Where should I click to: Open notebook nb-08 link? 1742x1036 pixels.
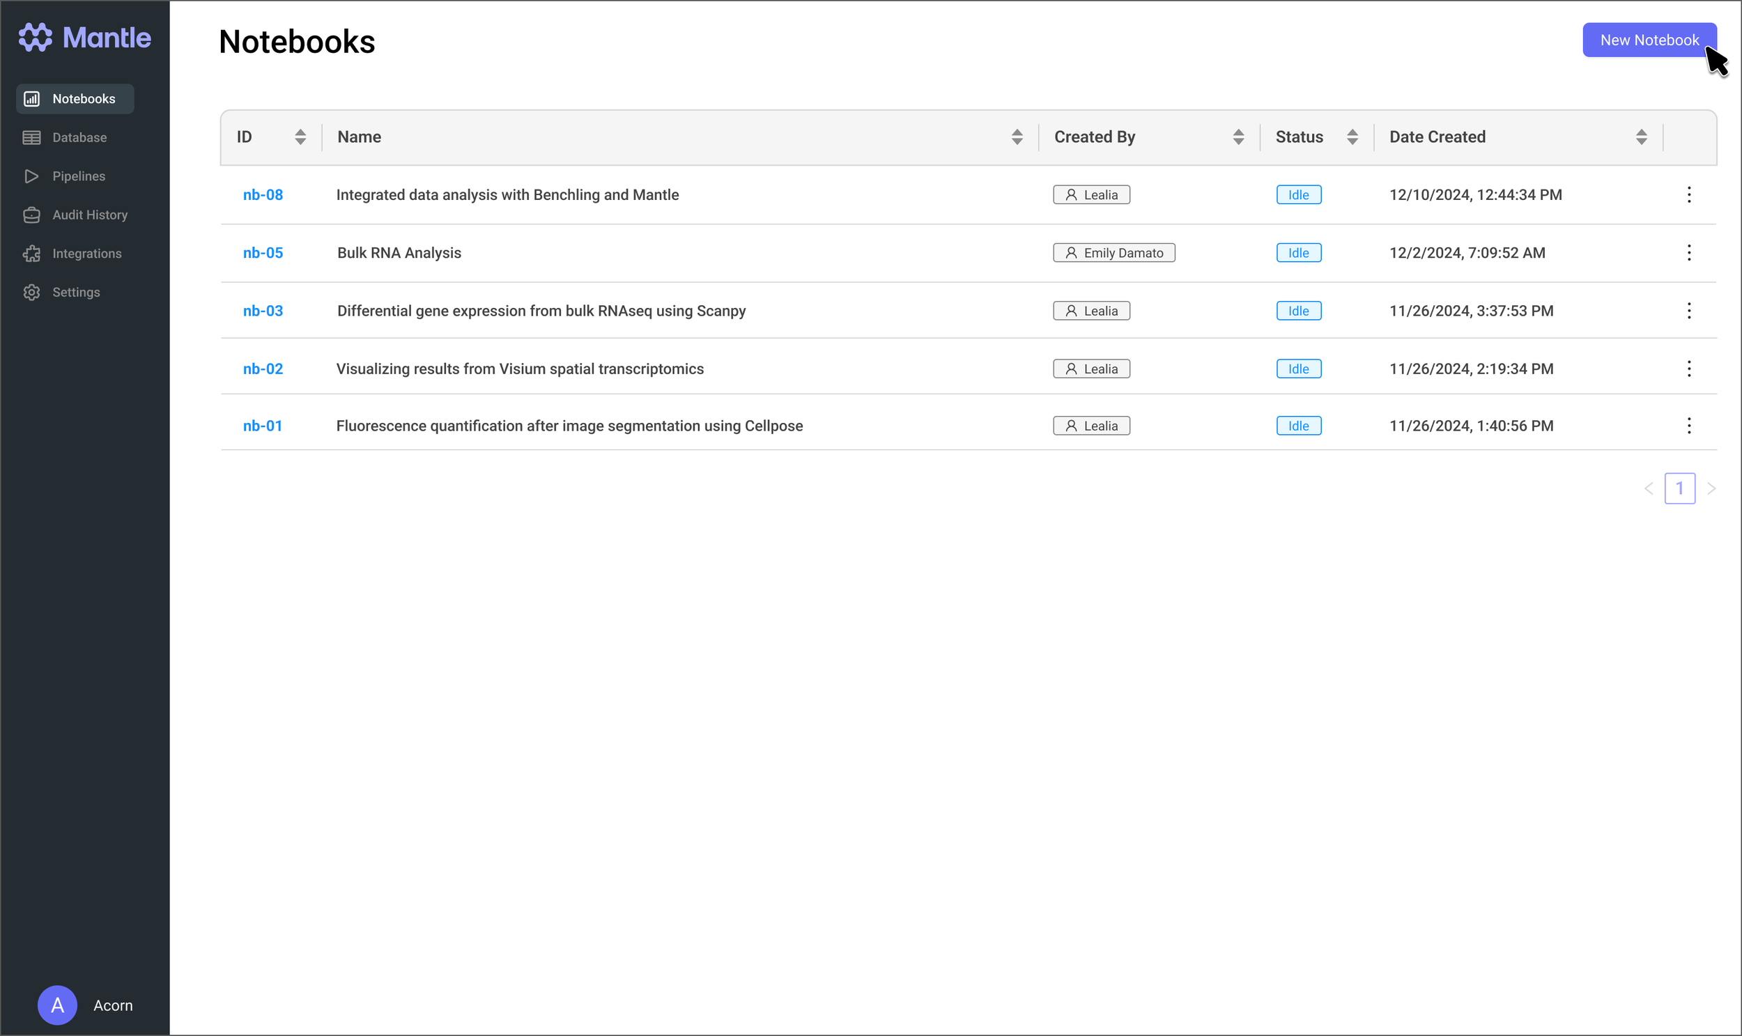pos(263,195)
